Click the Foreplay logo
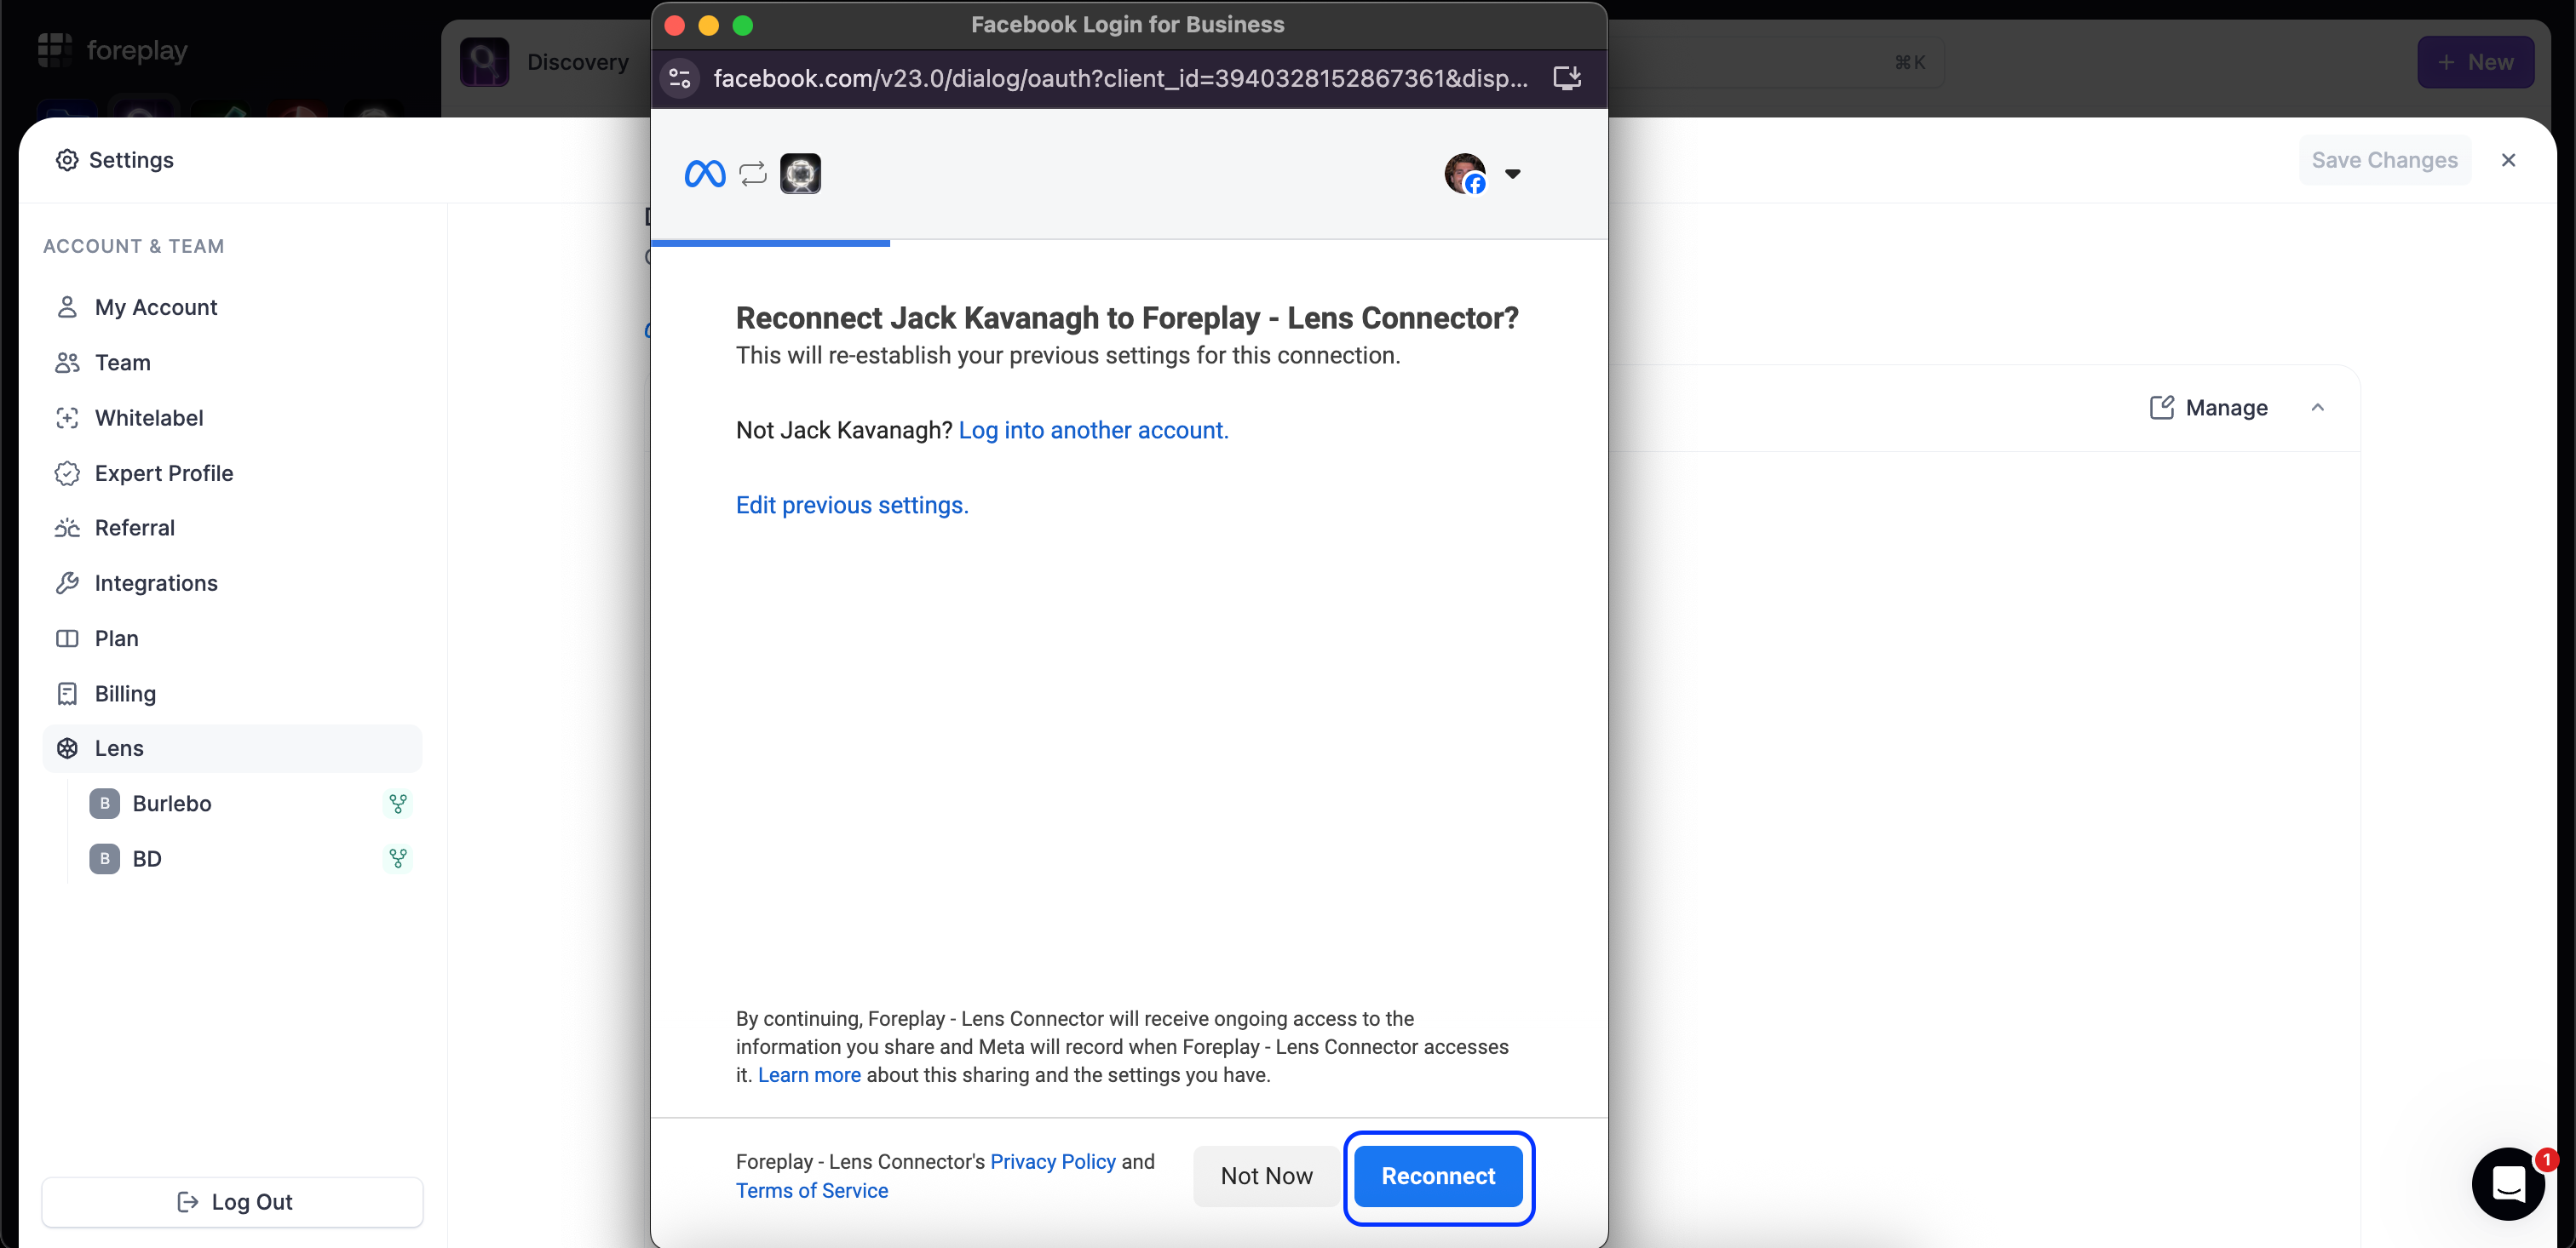 point(112,50)
